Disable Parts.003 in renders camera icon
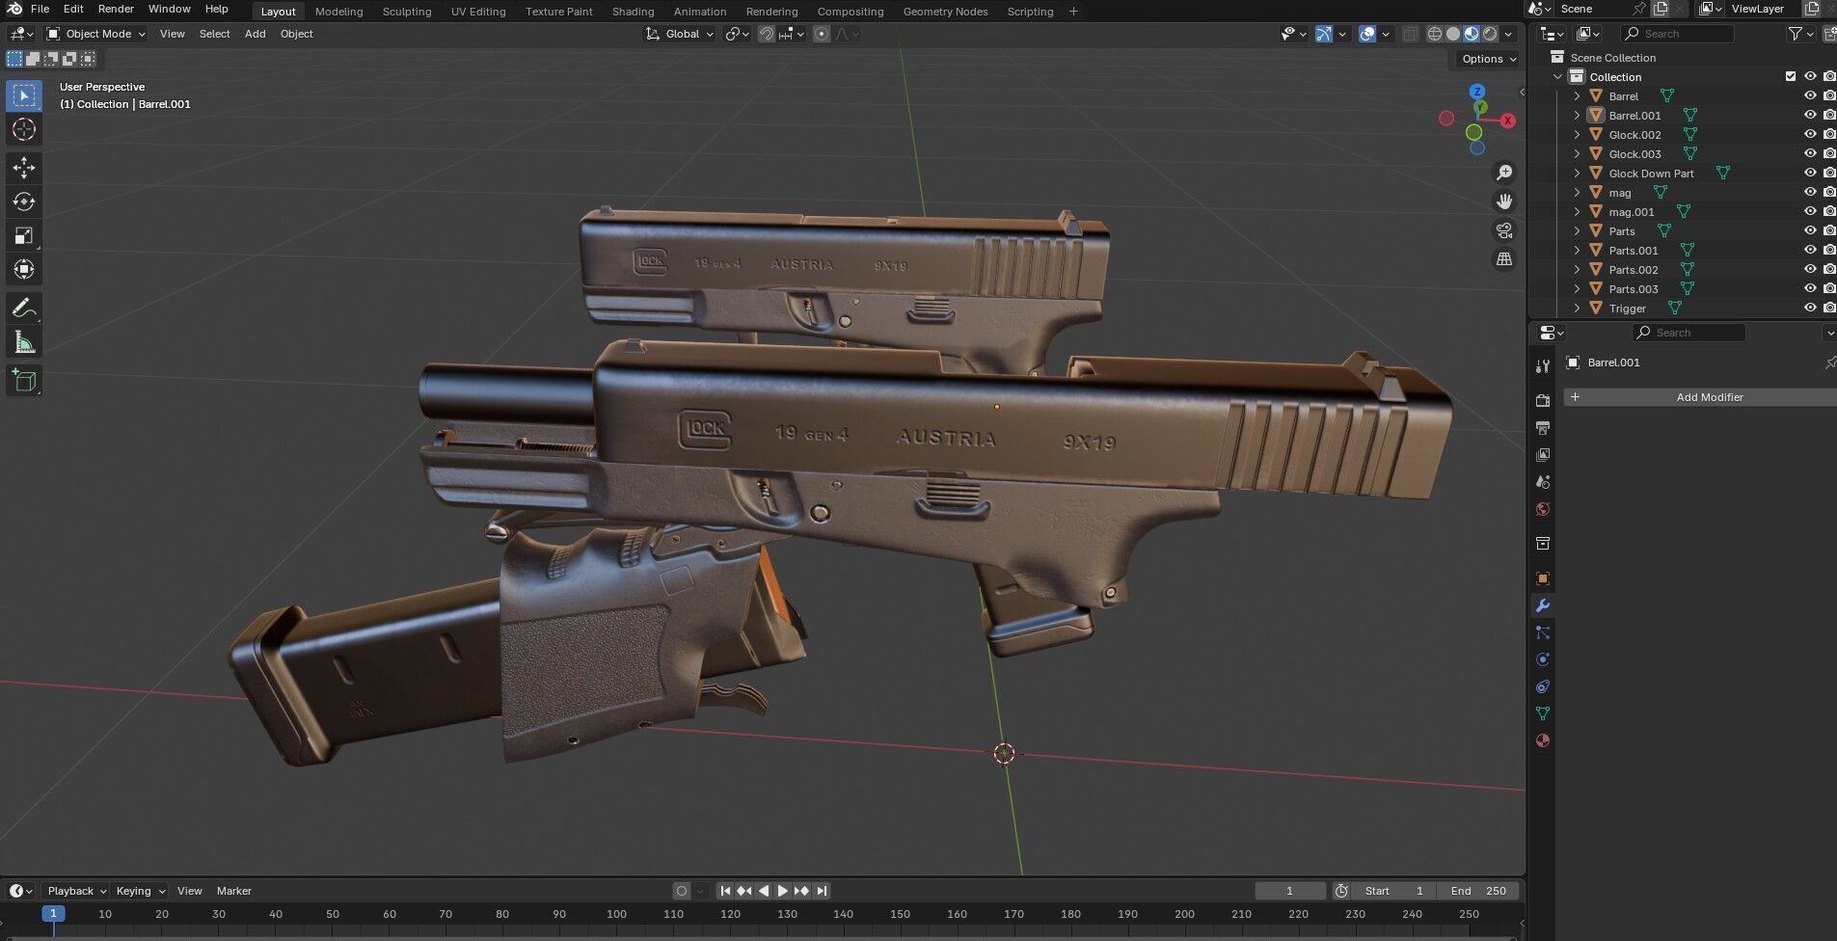 (x=1829, y=288)
